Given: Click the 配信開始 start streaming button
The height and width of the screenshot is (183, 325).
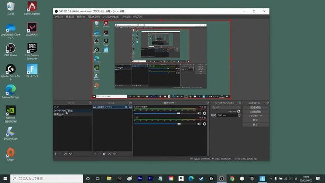Looking at the screenshot, I should pos(255,107).
